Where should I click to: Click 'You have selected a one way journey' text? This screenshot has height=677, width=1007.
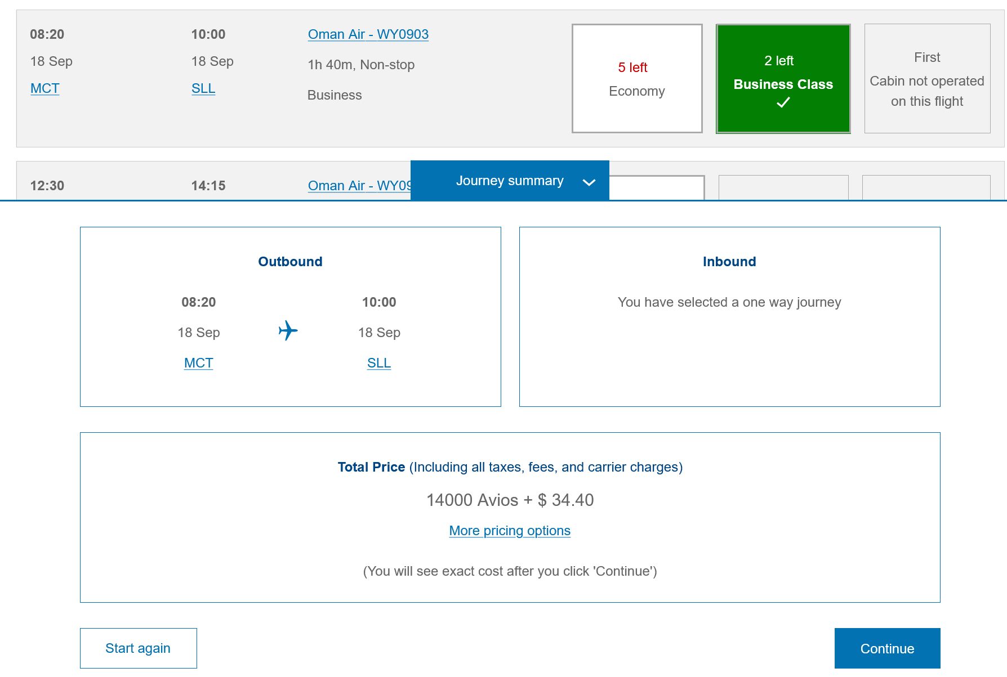pyautogui.click(x=729, y=302)
